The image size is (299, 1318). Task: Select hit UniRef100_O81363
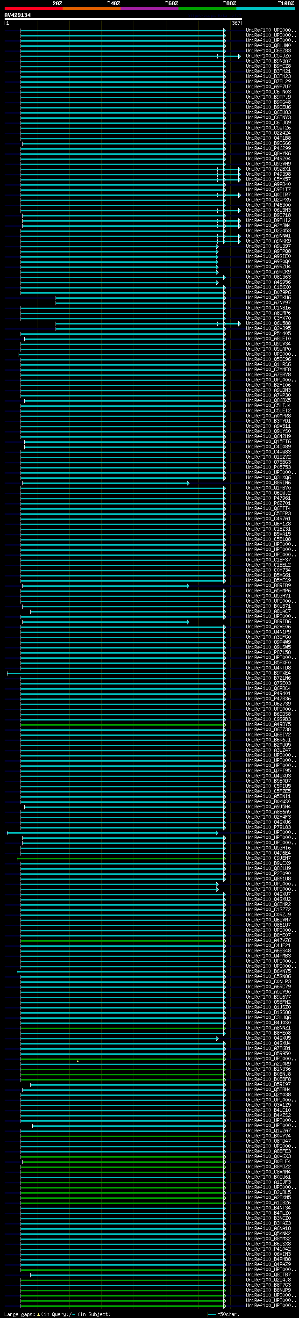pyautogui.click(x=268, y=277)
